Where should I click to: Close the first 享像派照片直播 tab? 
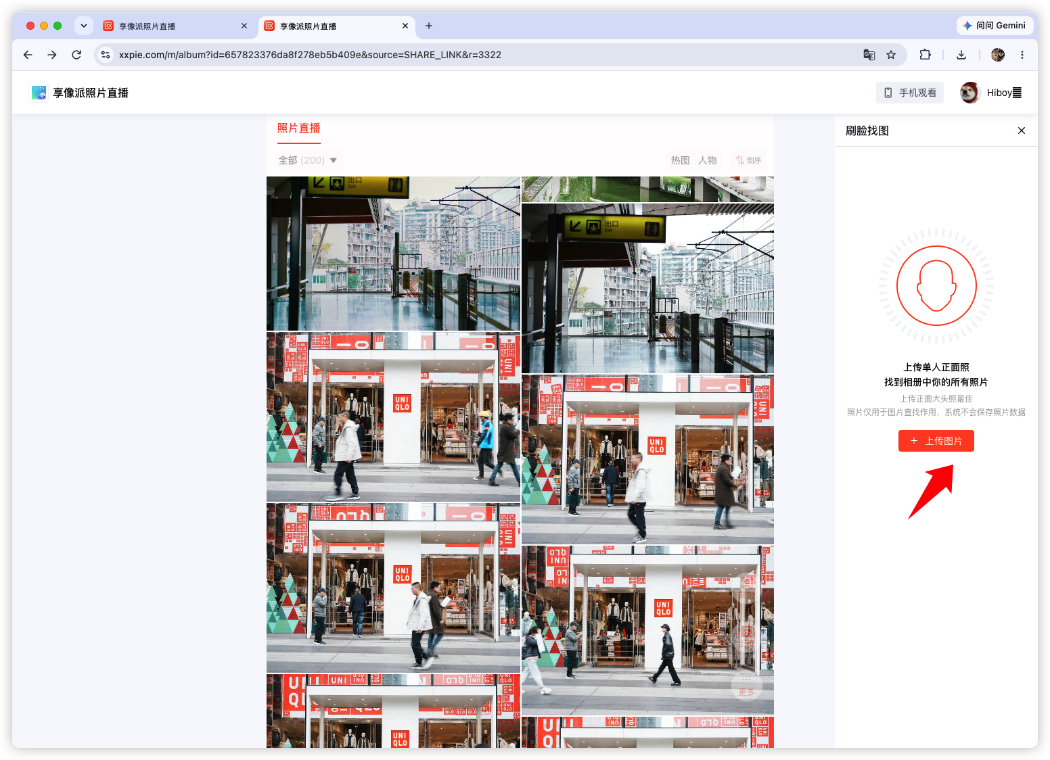[244, 26]
